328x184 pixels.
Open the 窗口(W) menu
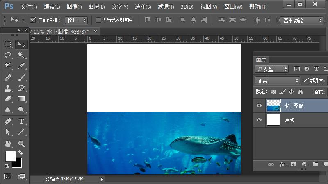(x=233, y=7)
